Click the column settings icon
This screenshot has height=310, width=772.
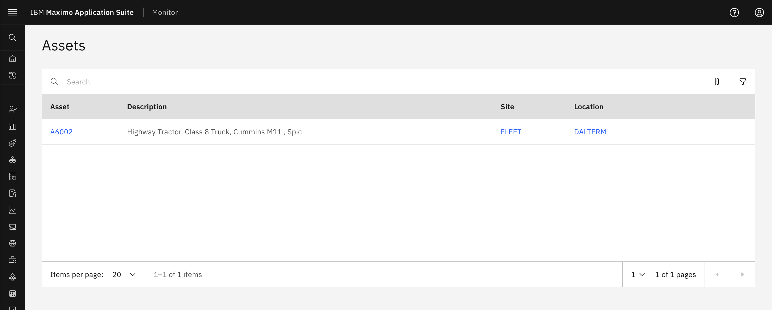[x=717, y=82]
